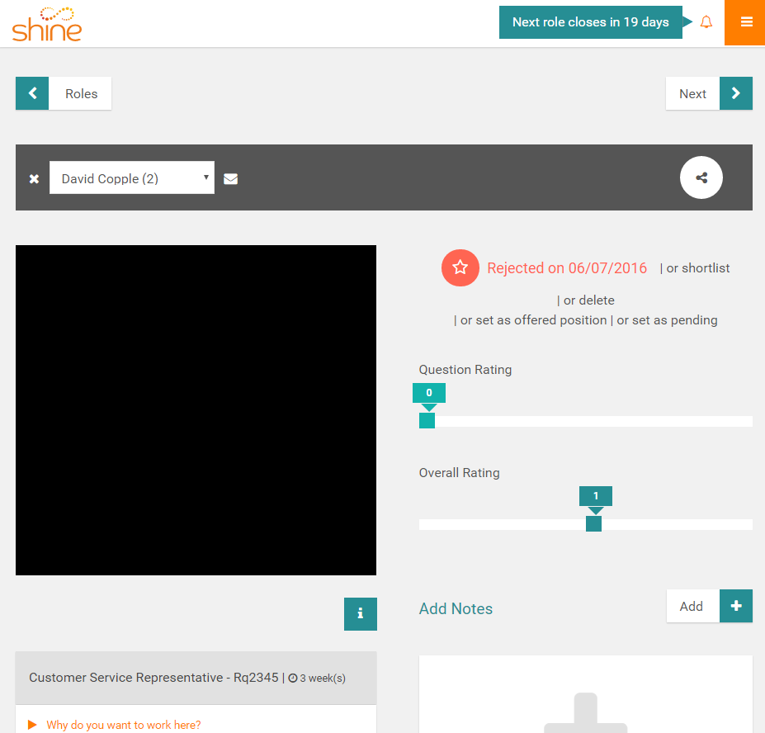Click 'or set as pending' link

[667, 320]
